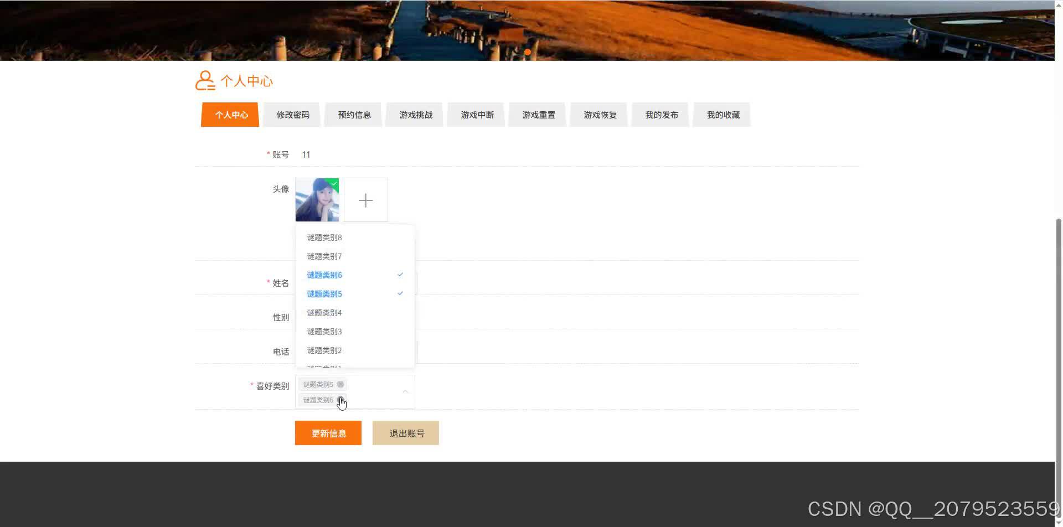Deselect checked option 谜题类别6
This screenshot has height=527, width=1063.
(355, 275)
